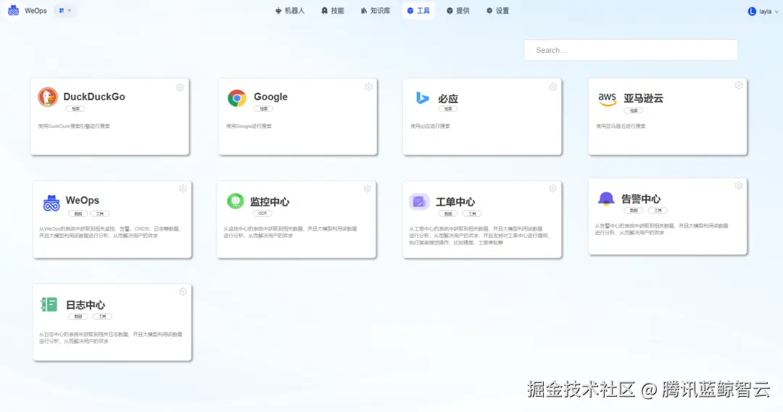Image resolution: width=783 pixels, height=412 pixels.
Task: Click the DuckDuckGo duck logo
Action: 48,97
